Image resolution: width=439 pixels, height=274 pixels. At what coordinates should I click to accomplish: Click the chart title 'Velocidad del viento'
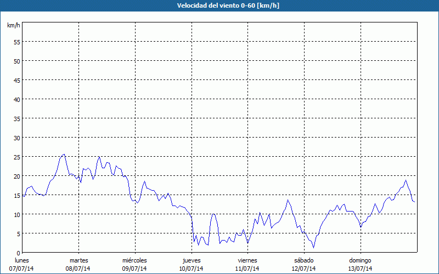(219, 5)
